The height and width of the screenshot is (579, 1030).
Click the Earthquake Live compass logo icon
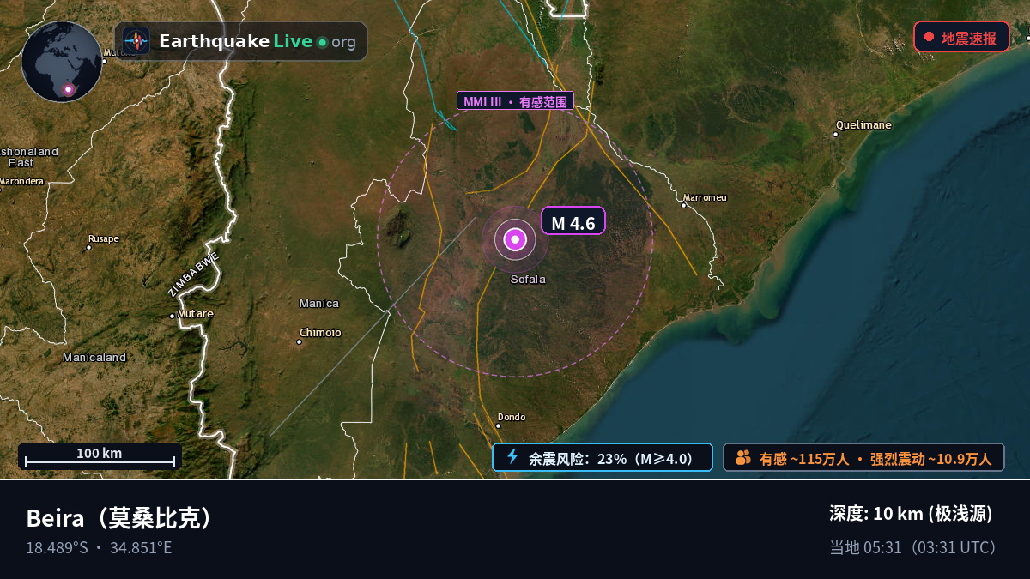[136, 41]
